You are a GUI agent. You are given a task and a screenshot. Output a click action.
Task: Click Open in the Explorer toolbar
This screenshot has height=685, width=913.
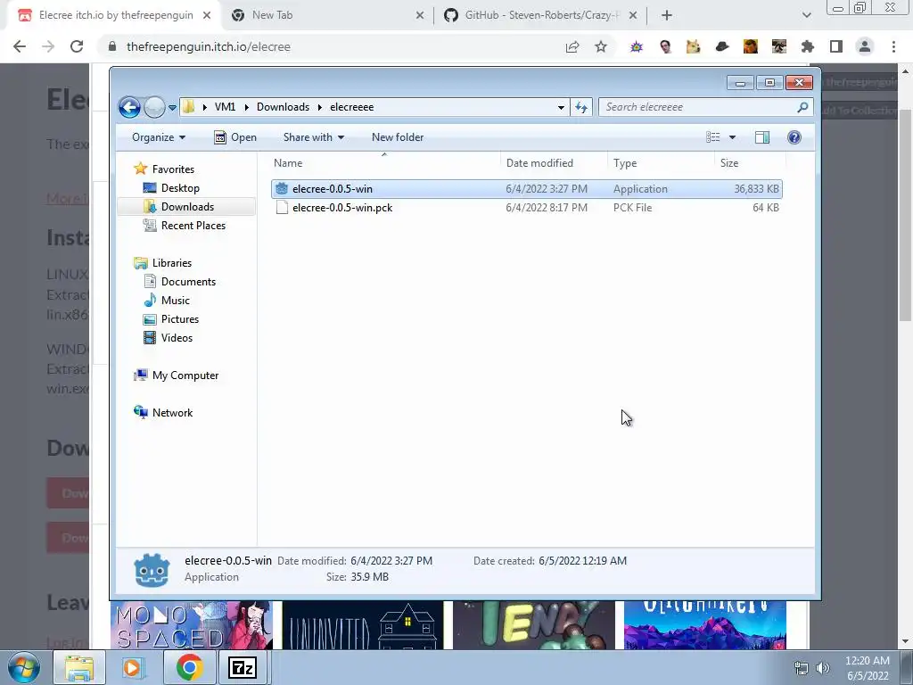point(235,137)
